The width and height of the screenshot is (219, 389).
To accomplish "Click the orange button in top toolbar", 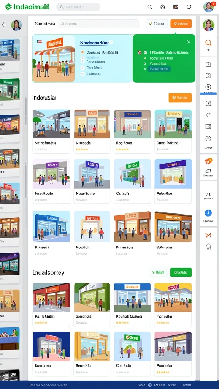I will pyautogui.click(x=181, y=24).
